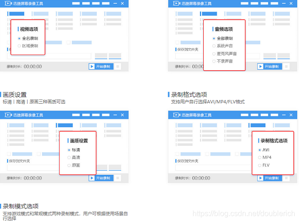Viewport: 299px width, 222px height.
Task: Choose MP4 recording format
Action: coord(260,158)
